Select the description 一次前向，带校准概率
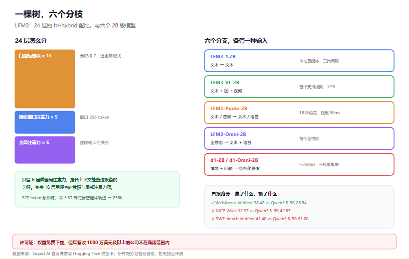Screen dimensions: 409x259 point(319,165)
